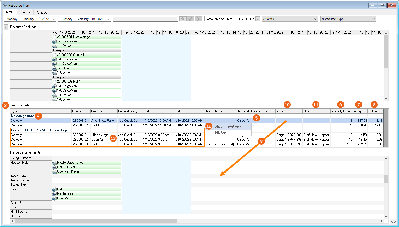Click the Weight column header
The height and width of the screenshot is (227, 399).
[360, 111]
